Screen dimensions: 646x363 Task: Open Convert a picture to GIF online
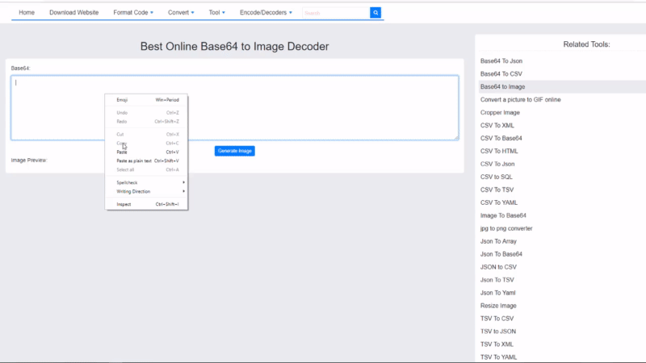pos(520,99)
